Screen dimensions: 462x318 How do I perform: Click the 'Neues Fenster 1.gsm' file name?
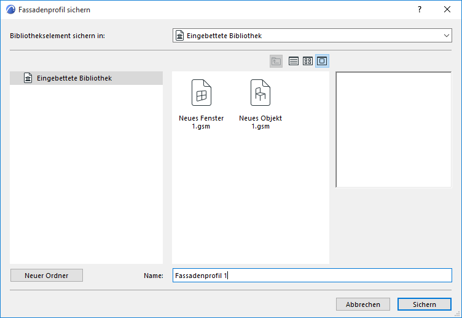(202, 122)
